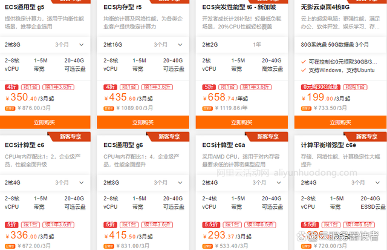Click the ¥658.74 /年起 price
Screen dimensions: 387x250
pos(226,97)
